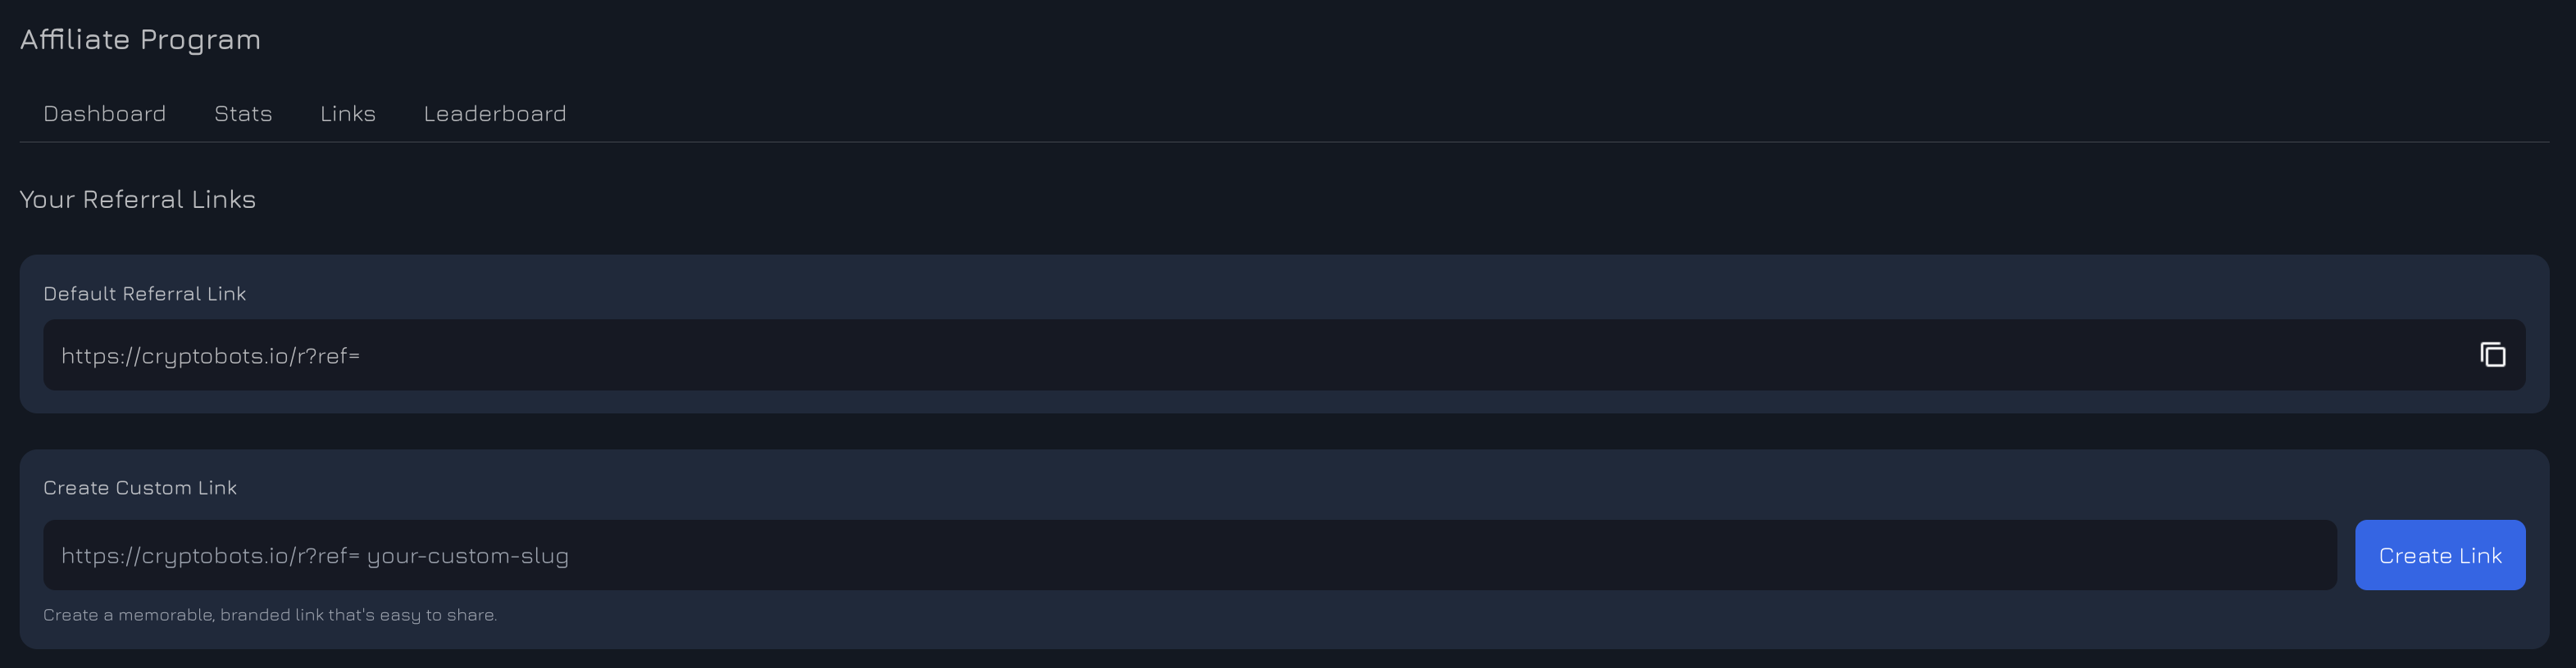
Task: Select the Links tab
Action: point(348,114)
